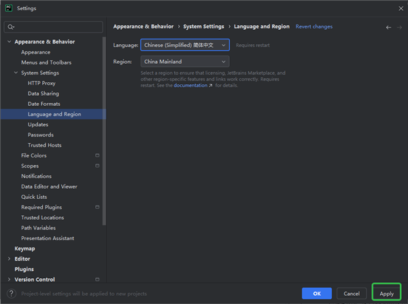Click the project-level icon beside Scopes
Viewport: 408px width, 304px height.
[97, 166]
